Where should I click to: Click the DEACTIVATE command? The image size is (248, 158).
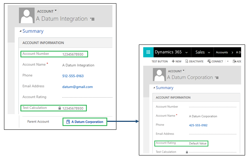194,61
